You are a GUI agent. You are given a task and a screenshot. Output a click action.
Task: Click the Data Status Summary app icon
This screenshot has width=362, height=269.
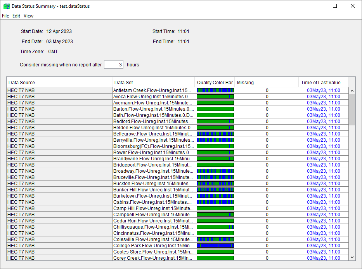6,6
